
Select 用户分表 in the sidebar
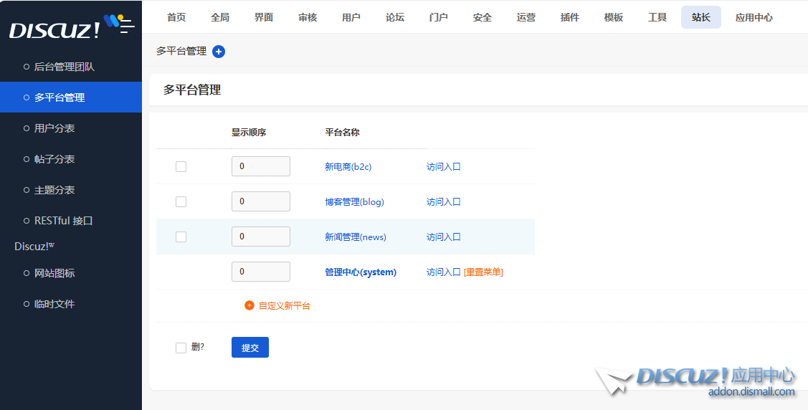(x=54, y=128)
